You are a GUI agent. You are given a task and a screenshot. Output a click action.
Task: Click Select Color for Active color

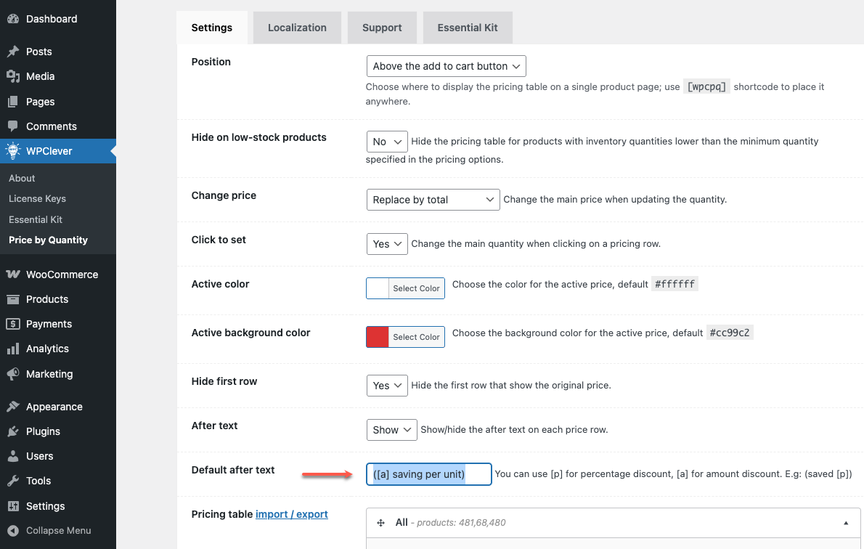click(417, 288)
